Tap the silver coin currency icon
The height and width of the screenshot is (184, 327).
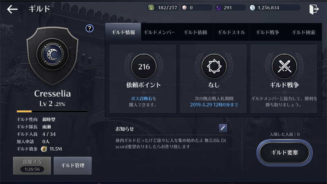[252, 8]
